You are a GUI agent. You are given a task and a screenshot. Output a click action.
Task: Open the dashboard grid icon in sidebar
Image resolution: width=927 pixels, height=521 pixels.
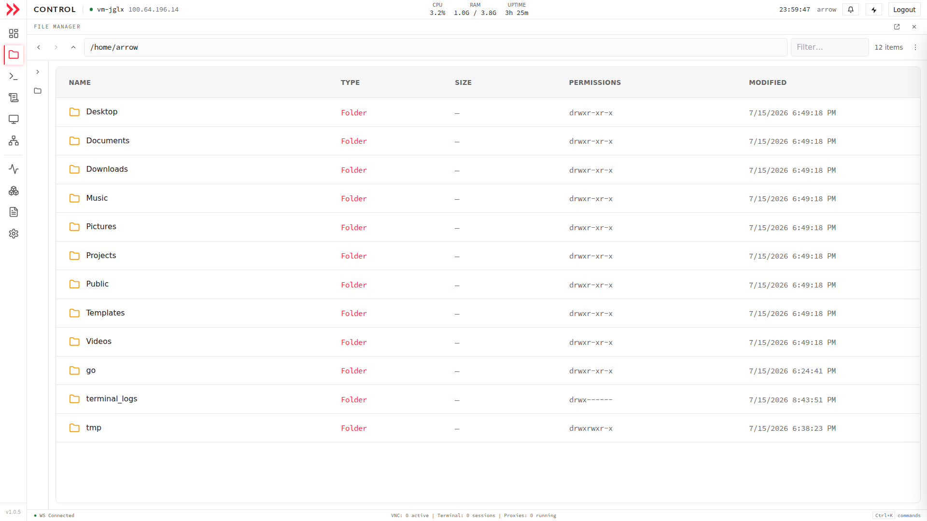click(x=14, y=33)
